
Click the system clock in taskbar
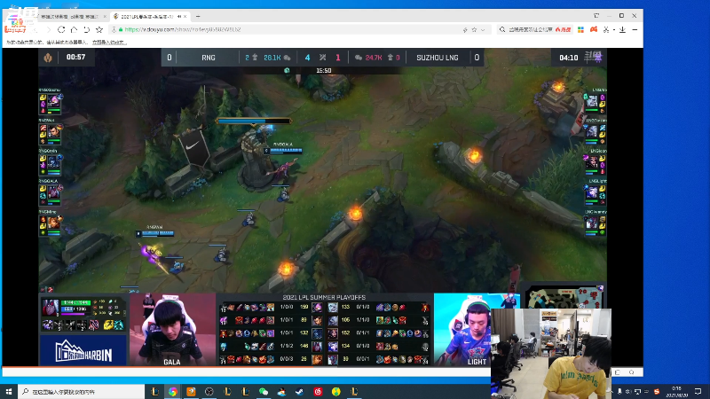pyautogui.click(x=676, y=392)
